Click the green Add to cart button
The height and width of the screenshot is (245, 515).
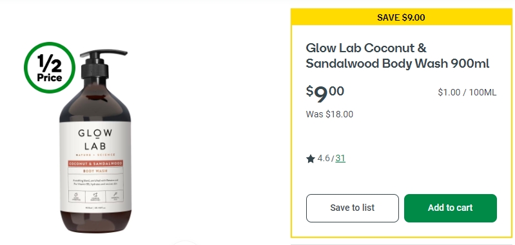tap(451, 208)
